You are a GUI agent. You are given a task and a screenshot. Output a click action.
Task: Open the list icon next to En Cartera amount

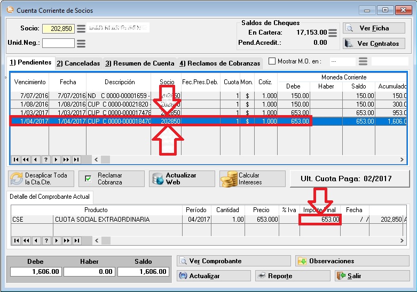pos(333,33)
